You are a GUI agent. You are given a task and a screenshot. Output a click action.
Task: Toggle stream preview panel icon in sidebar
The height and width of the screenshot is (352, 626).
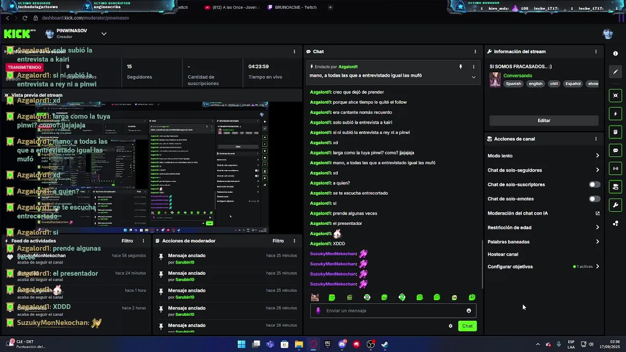pos(616,95)
